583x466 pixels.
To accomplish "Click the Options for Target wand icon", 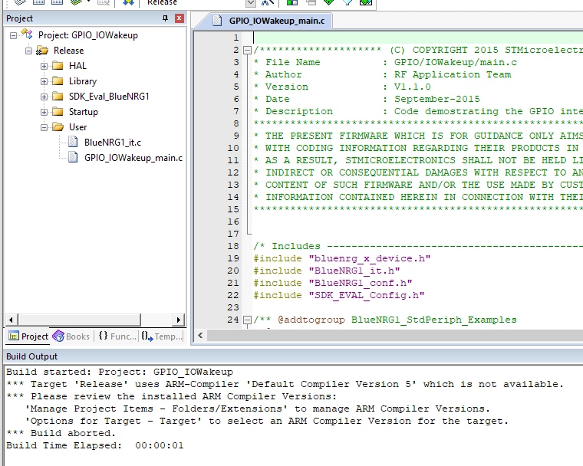I will click(x=267, y=2).
